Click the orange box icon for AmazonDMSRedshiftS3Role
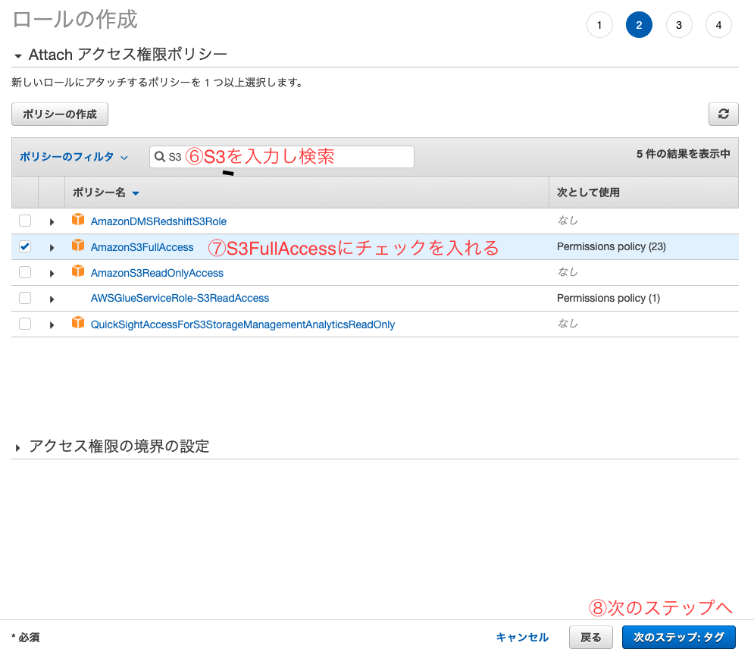 coord(78,220)
